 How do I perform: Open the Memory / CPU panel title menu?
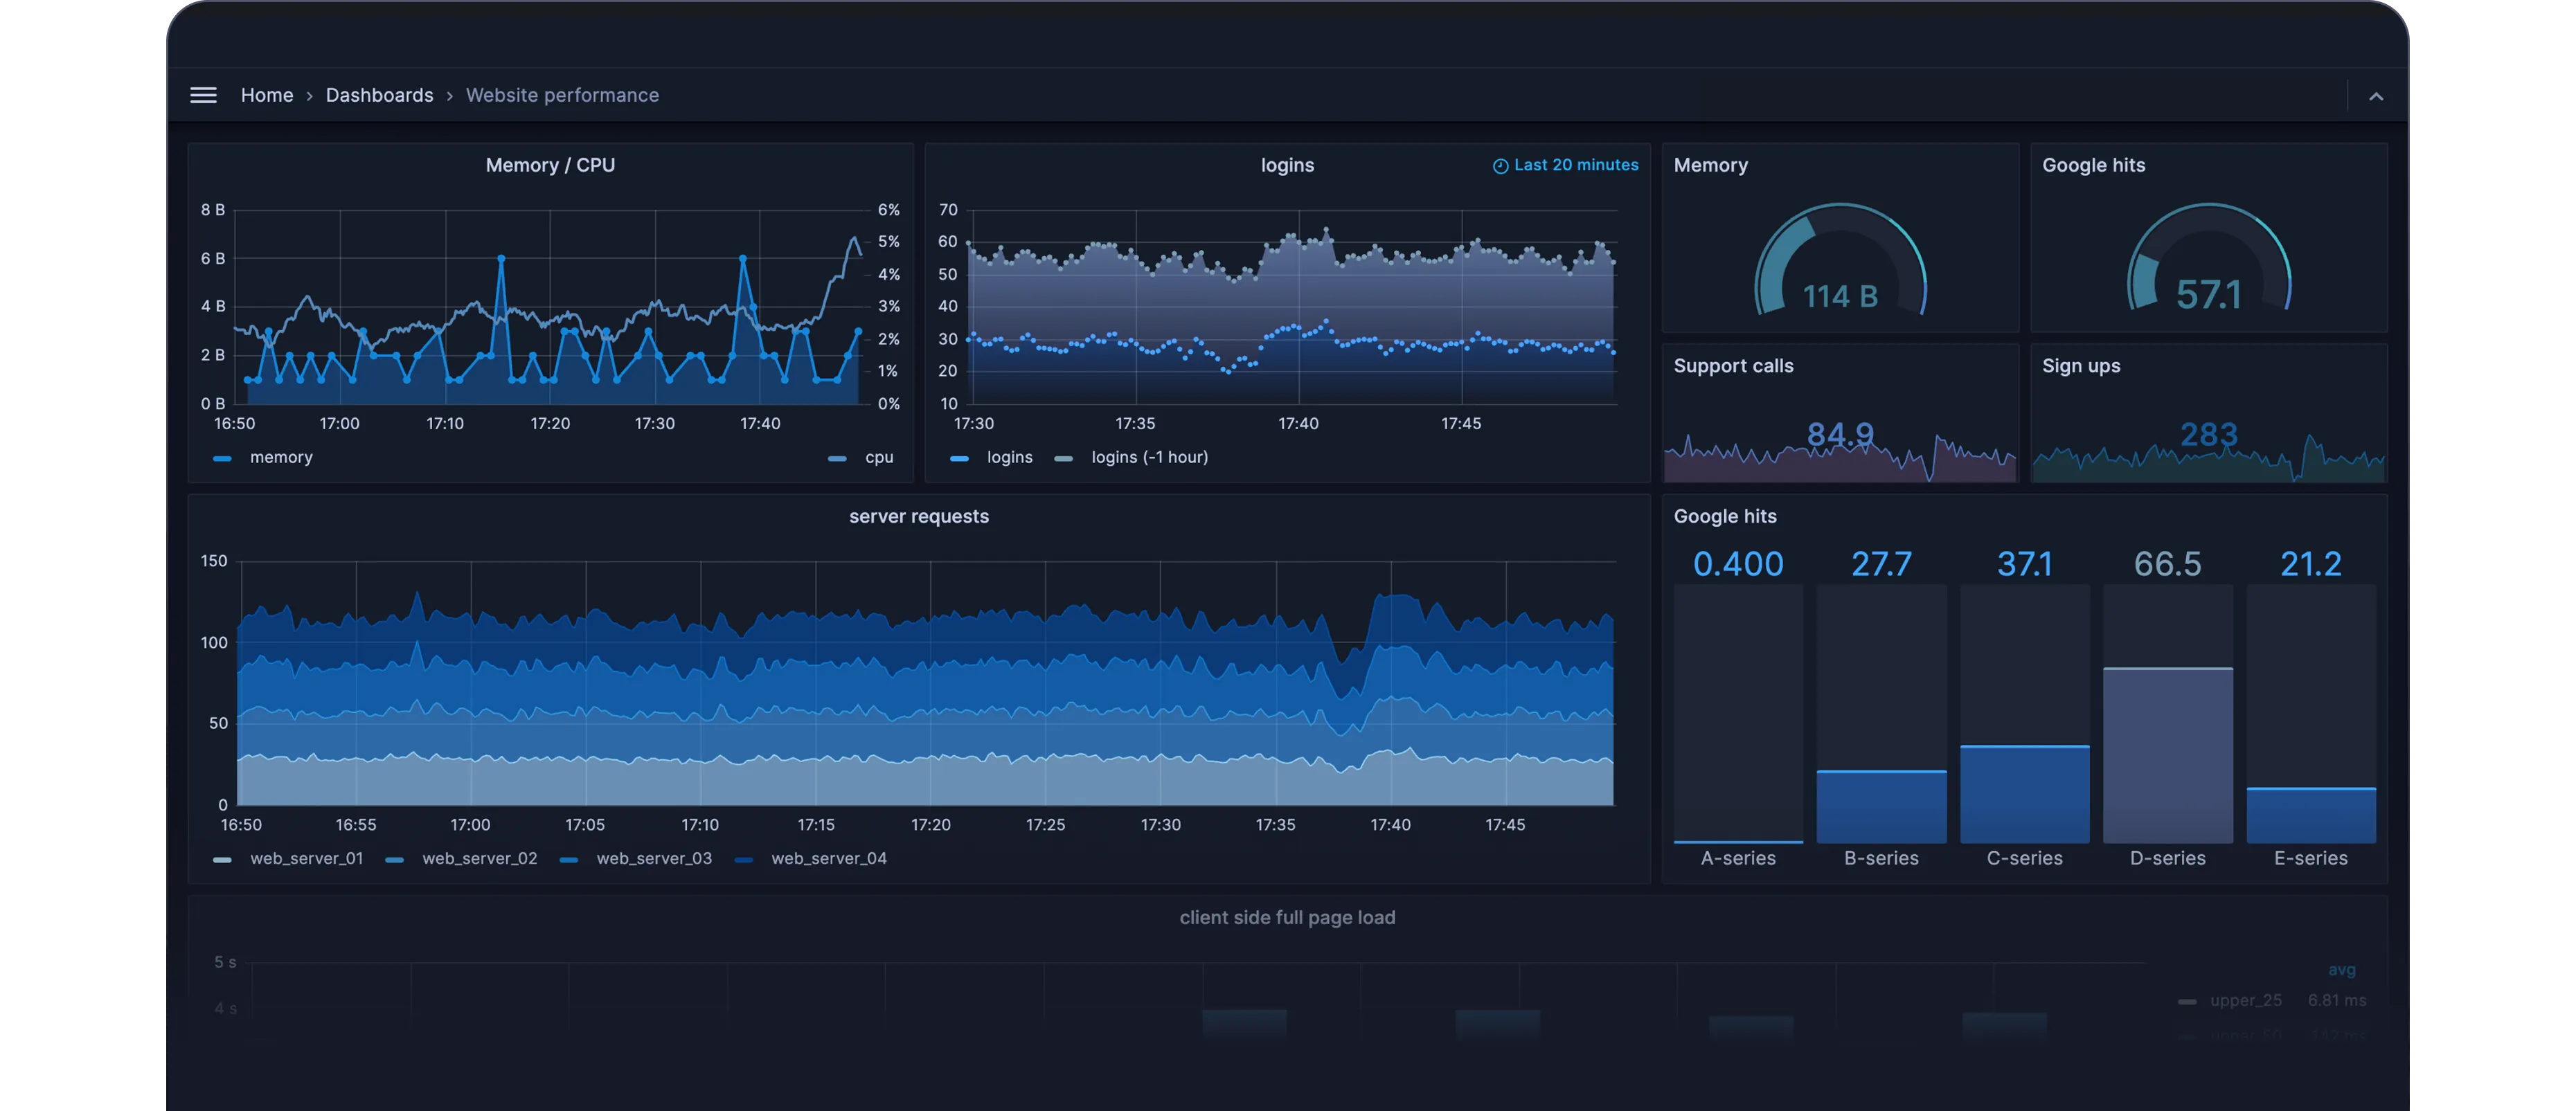click(x=550, y=165)
